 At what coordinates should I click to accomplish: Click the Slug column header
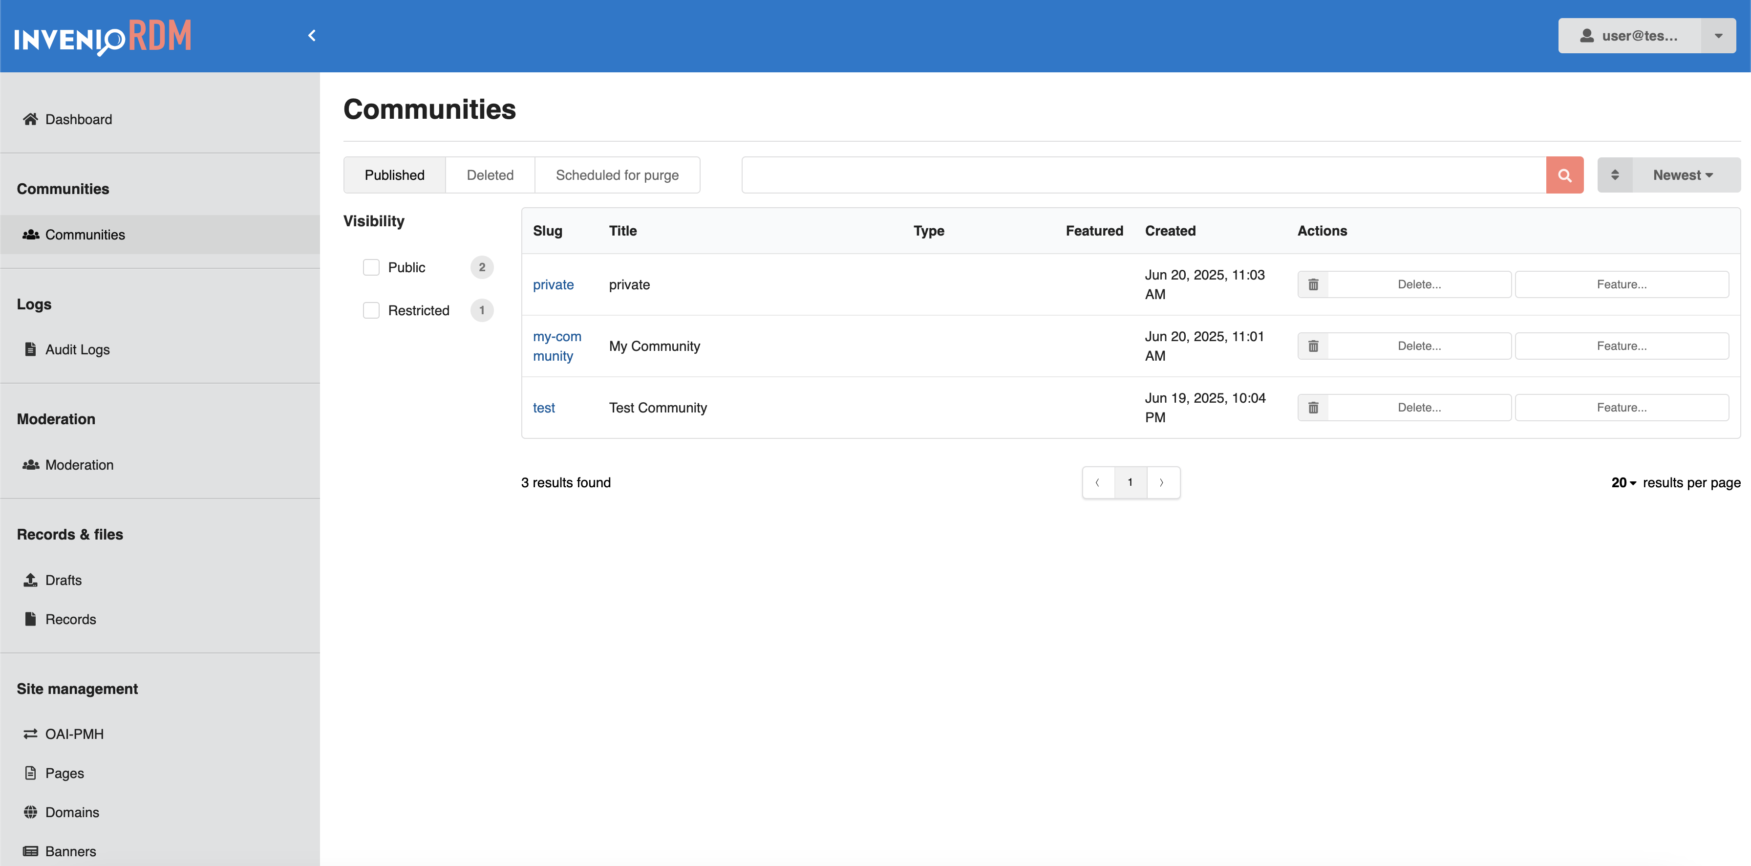click(547, 231)
